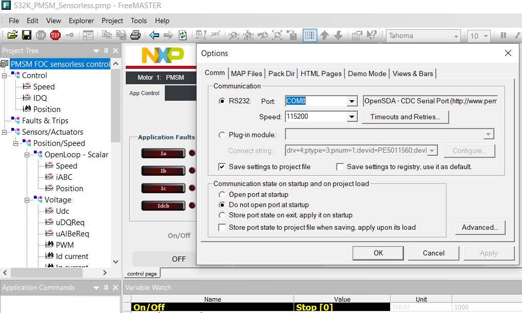
Task: Uncheck Save settings to project file
Action: point(222,167)
